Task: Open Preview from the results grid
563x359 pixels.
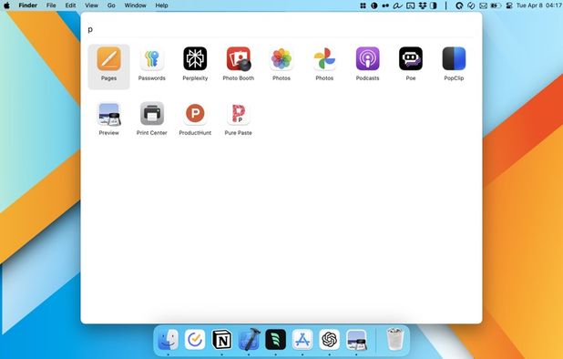Action: (x=108, y=114)
